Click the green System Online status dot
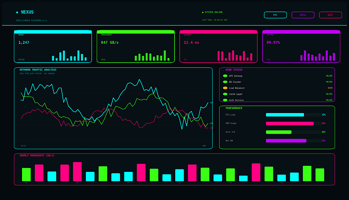Screen dimensions: 349x200 coord(202,13)
